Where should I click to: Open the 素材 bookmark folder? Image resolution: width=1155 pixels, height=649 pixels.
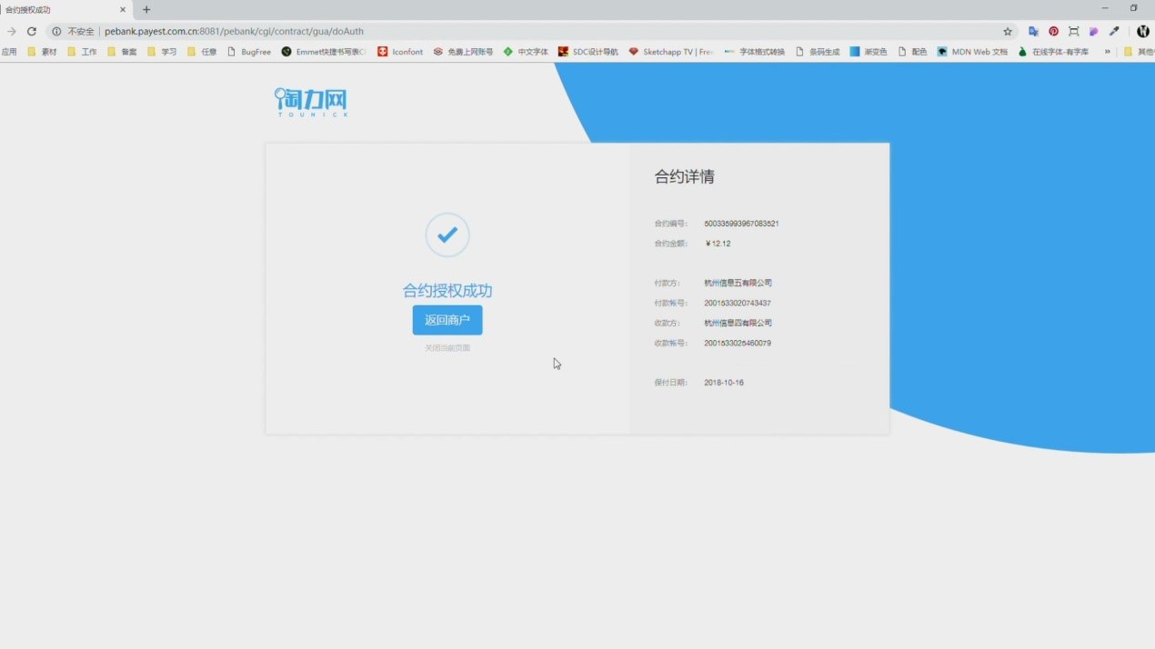(x=42, y=52)
